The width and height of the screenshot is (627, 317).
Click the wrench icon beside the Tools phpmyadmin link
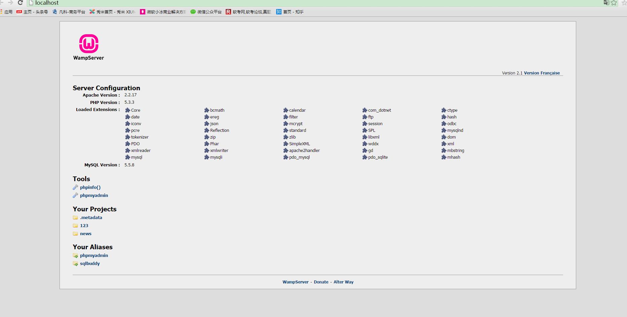point(75,195)
